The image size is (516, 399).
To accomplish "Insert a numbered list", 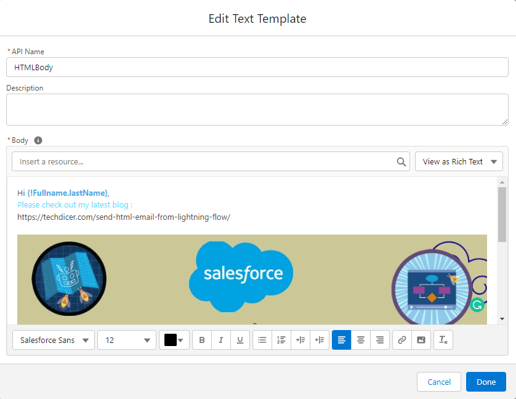I will coord(281,339).
